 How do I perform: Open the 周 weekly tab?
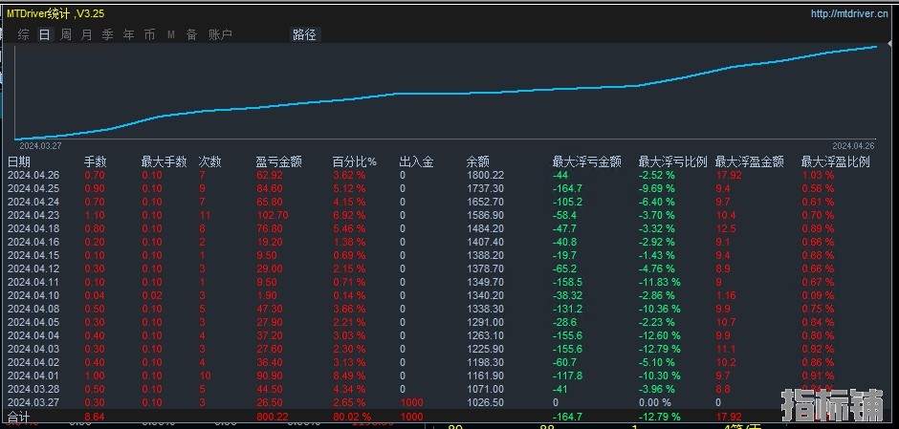(66, 35)
